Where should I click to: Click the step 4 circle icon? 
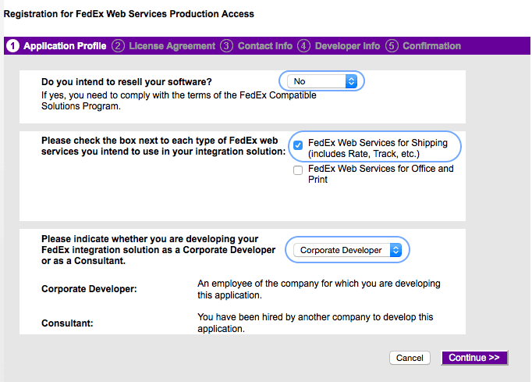pos(303,46)
